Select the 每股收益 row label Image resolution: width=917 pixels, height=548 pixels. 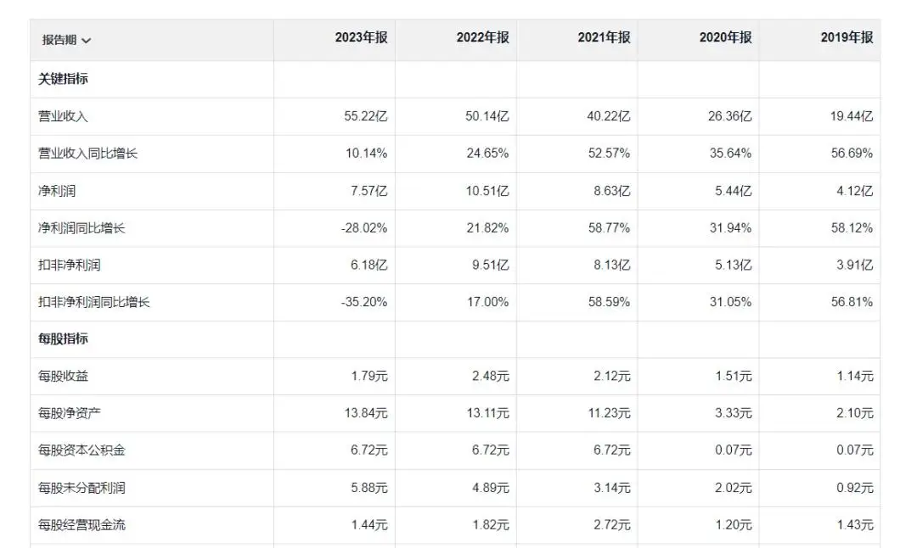[64, 376]
